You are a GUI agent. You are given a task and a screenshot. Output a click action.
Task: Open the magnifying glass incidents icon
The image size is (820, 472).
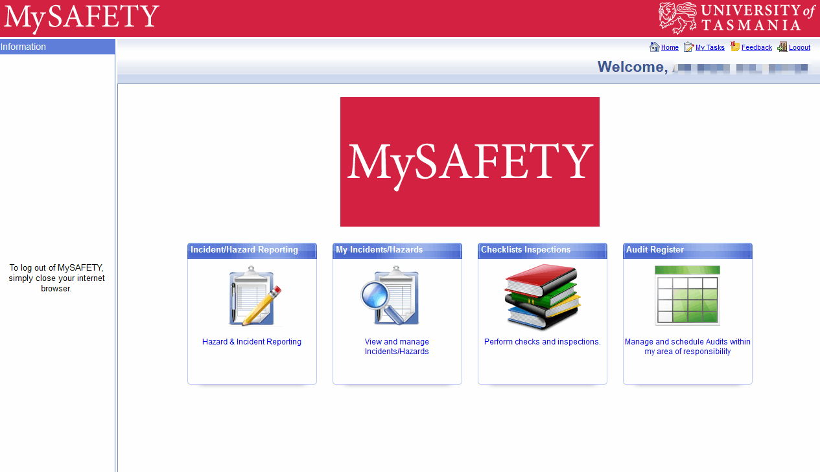pyautogui.click(x=390, y=296)
